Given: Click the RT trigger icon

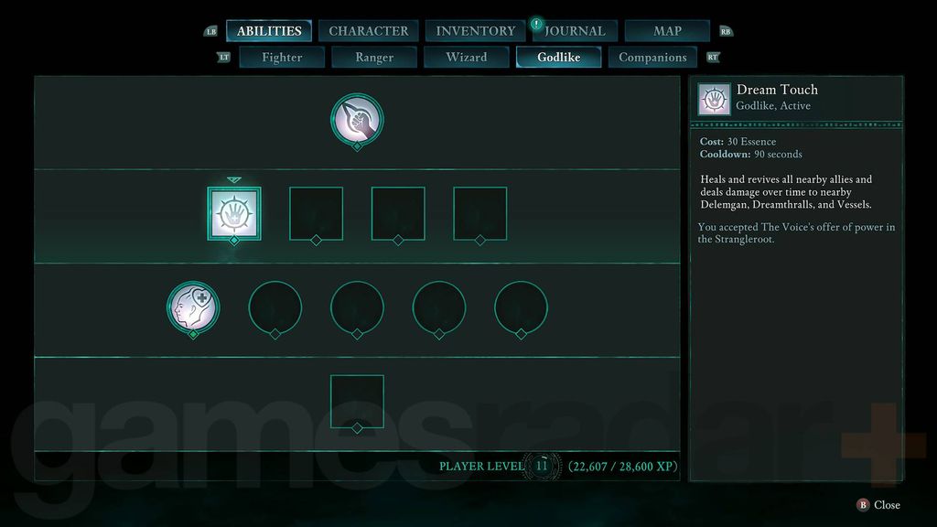Looking at the screenshot, I should (713, 57).
